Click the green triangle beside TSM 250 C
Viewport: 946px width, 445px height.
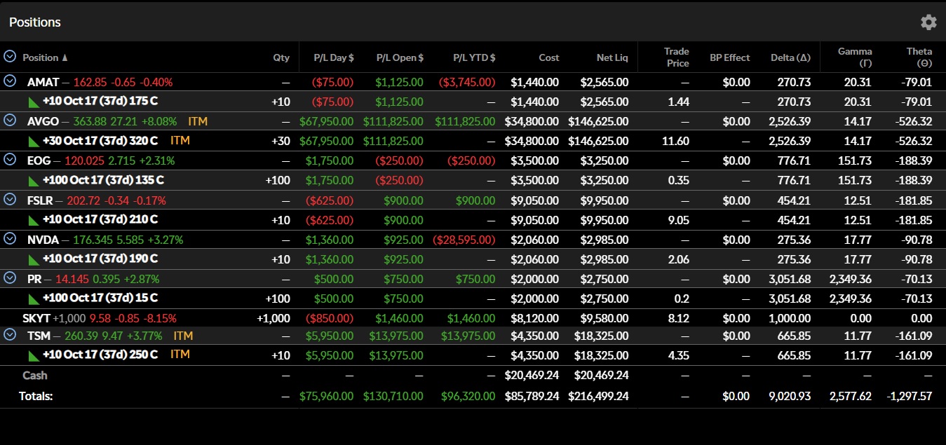(33, 355)
